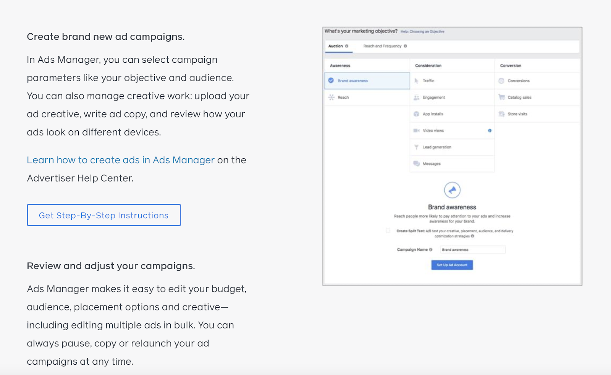611x375 pixels.
Task: Open Learn how to create ads link
Action: [x=121, y=160]
